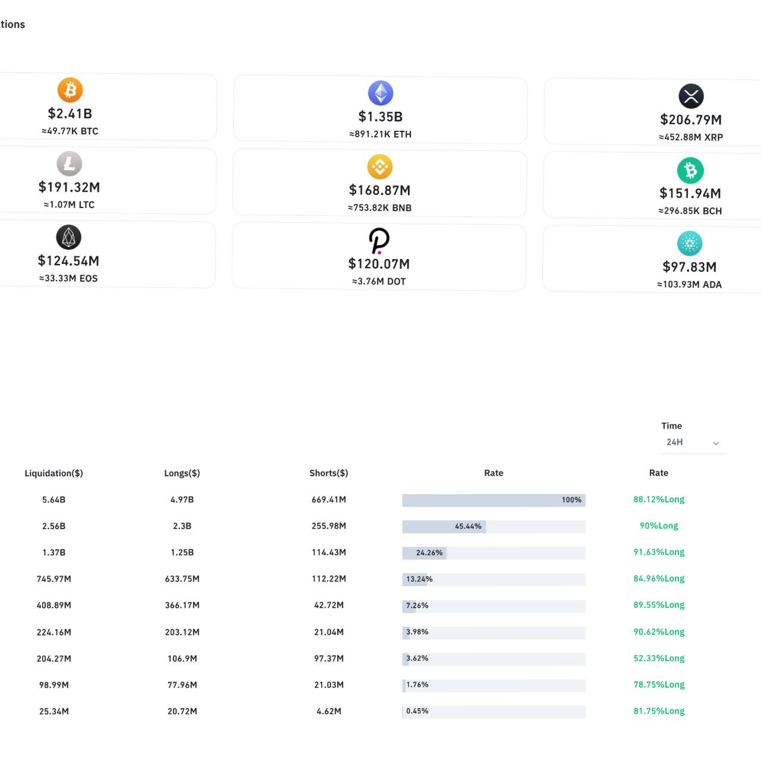Select the ≈1.07M LTC text
Viewport: 761px width, 761px height.
click(x=69, y=205)
